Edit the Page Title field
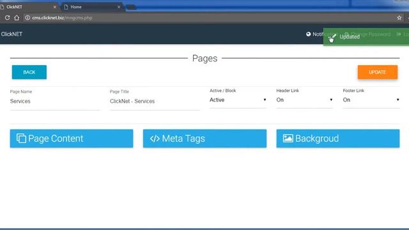The image size is (409, 230). tap(155, 101)
